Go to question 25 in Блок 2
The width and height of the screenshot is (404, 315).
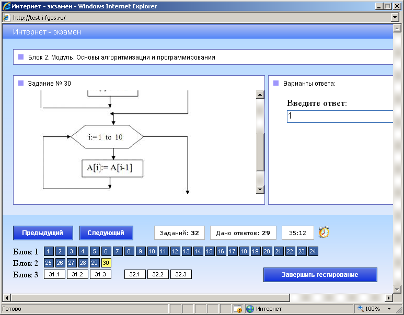click(x=49, y=263)
